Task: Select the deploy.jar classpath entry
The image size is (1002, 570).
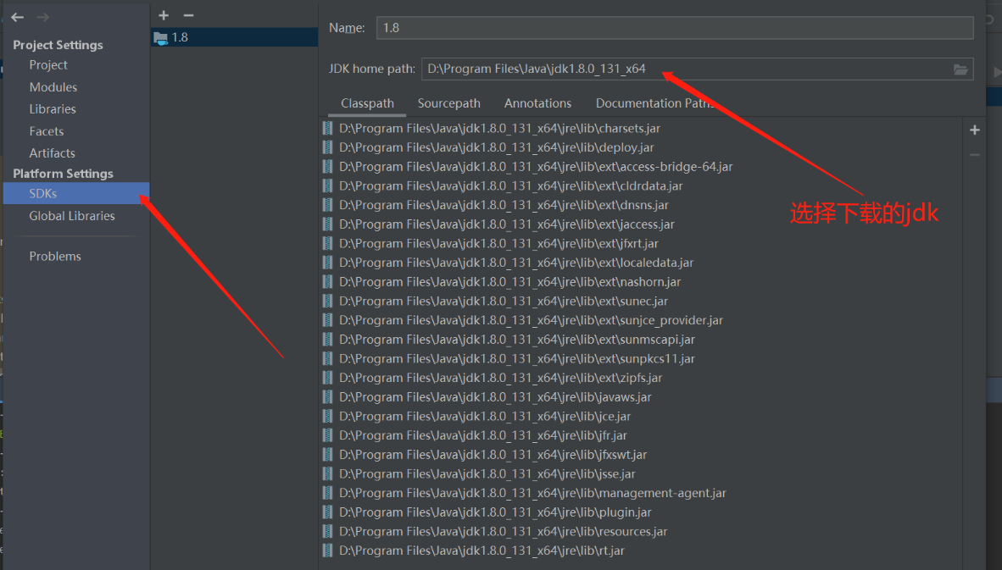Action: pyautogui.click(x=497, y=147)
